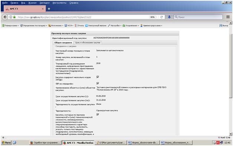The height and width of the screenshot is (146, 233).
Task: Switch to 'АИС ГЗ - Mozilla Firefox' taskbar button
Action: pos(78,143)
